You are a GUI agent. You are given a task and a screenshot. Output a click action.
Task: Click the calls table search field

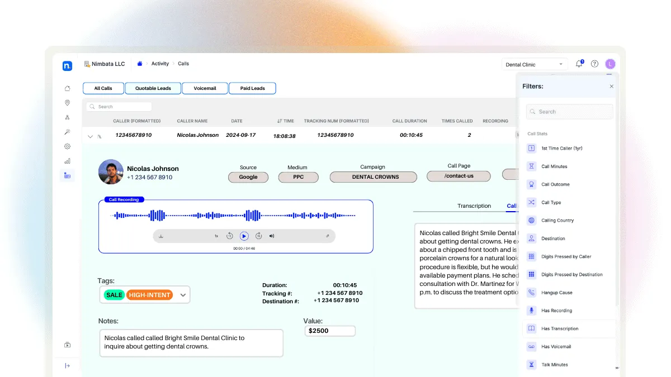pyautogui.click(x=119, y=107)
